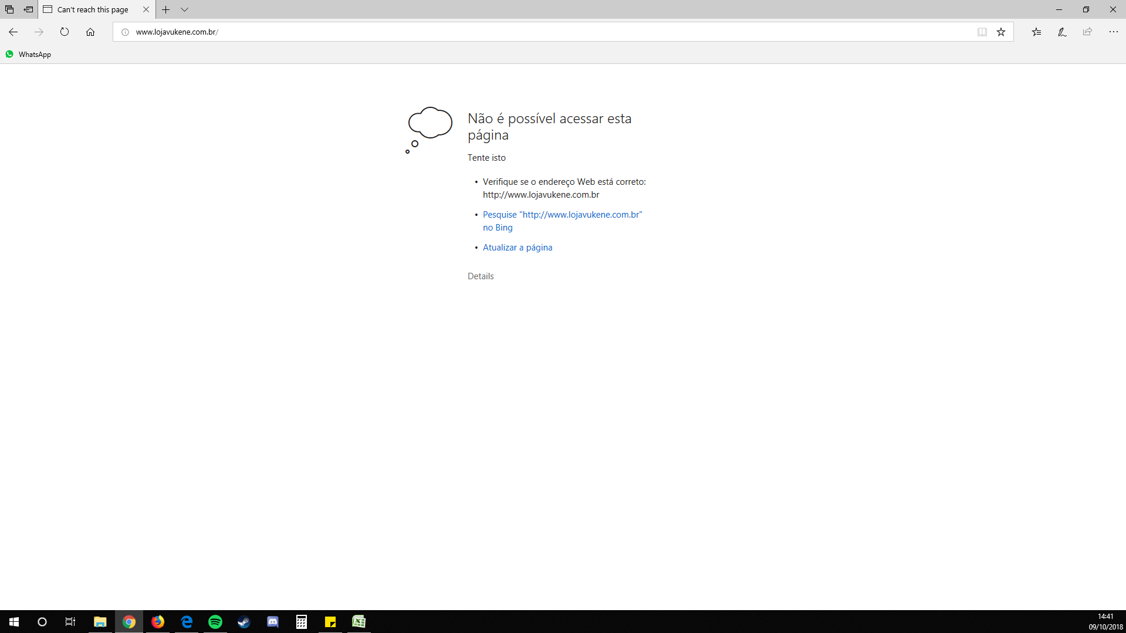Click the address bar URL field
This screenshot has width=1126, height=633.
click(x=528, y=32)
